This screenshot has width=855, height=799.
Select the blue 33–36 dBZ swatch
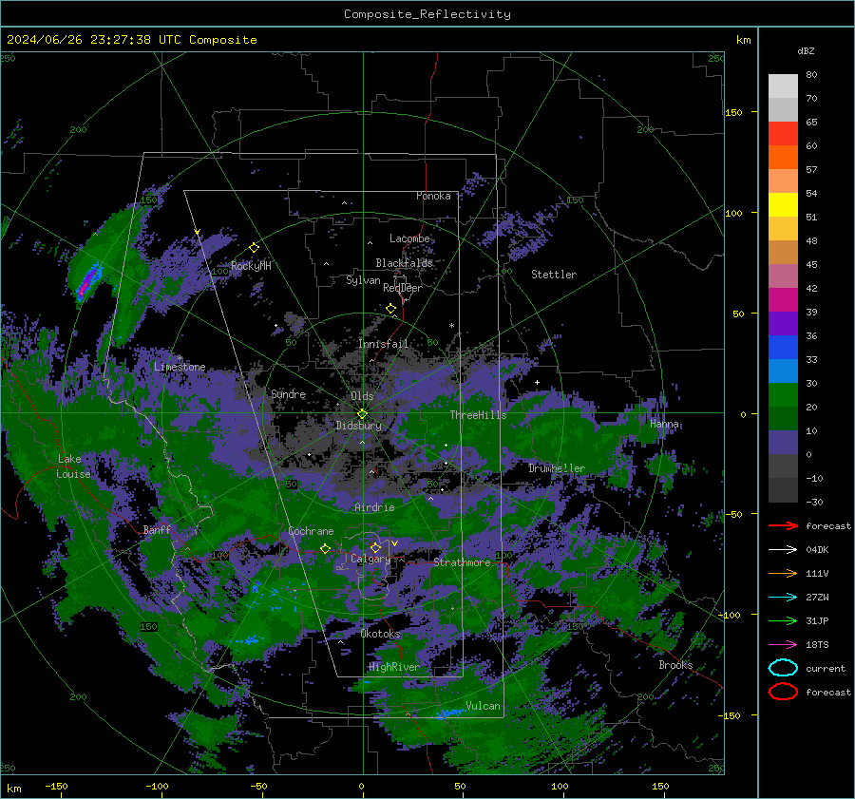pyautogui.click(x=783, y=347)
